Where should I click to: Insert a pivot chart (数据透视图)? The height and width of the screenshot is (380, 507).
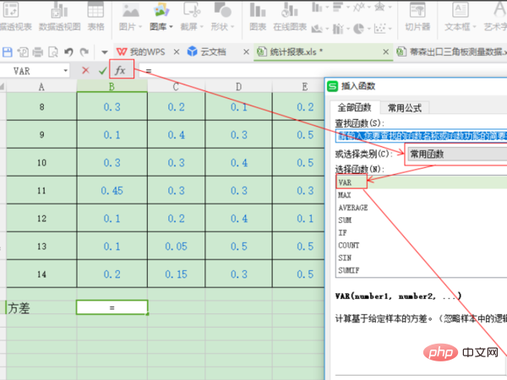(59, 16)
